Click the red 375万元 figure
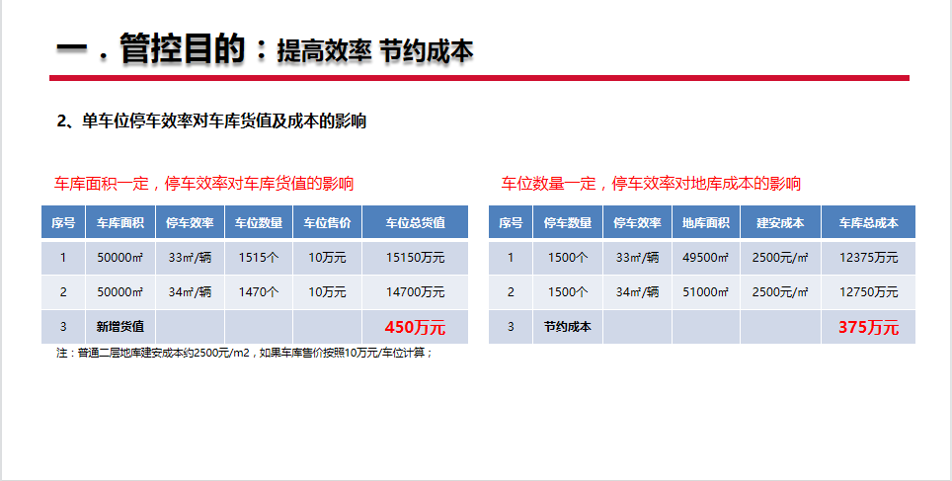 click(868, 327)
